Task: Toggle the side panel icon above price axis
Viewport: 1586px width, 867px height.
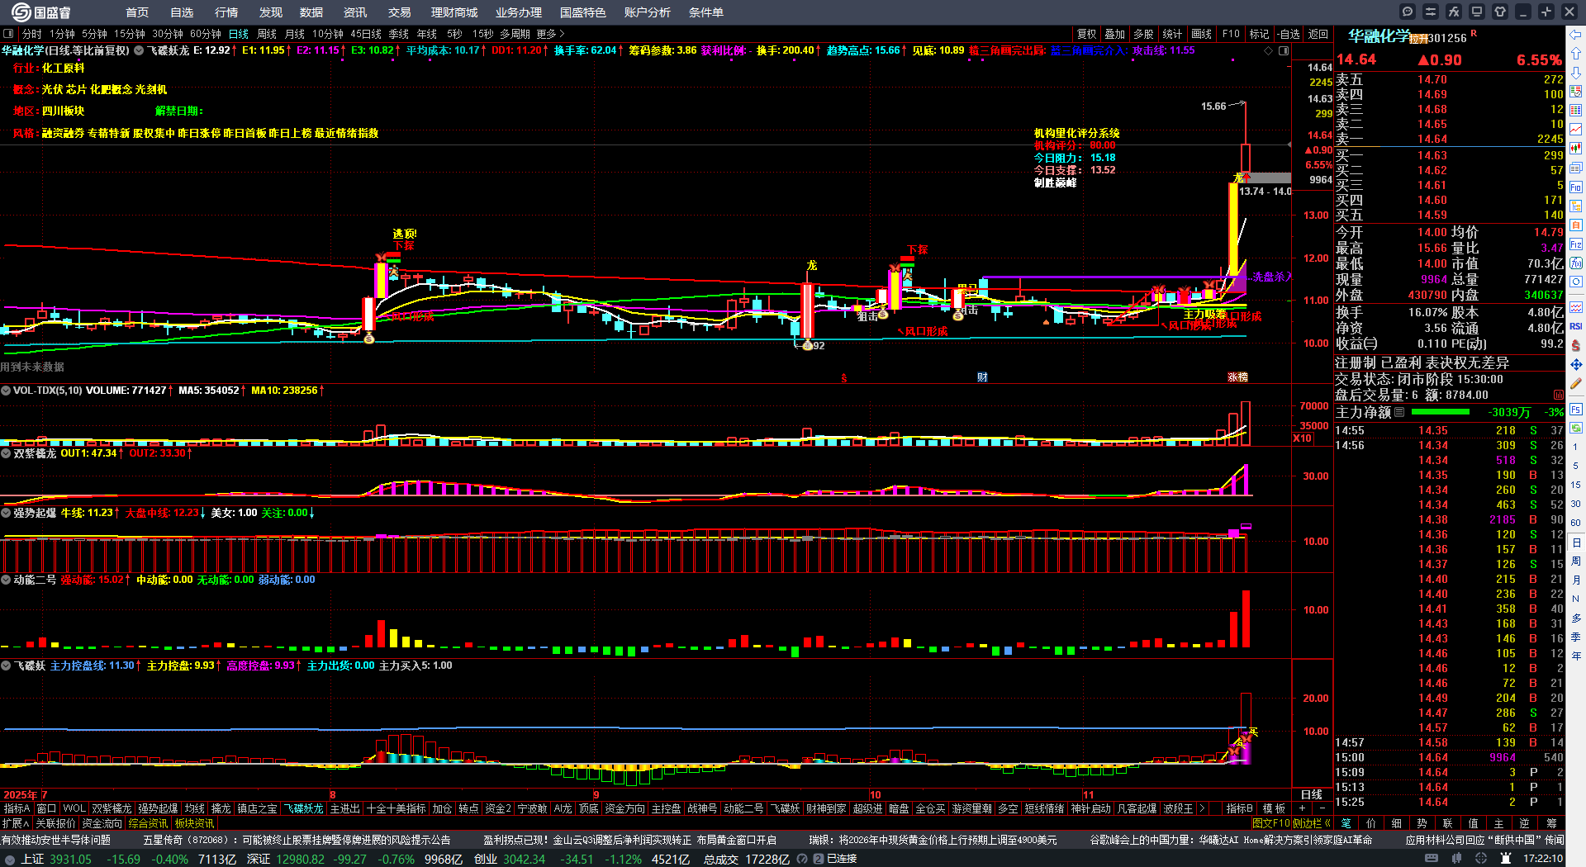Action: pyautogui.click(x=1284, y=50)
